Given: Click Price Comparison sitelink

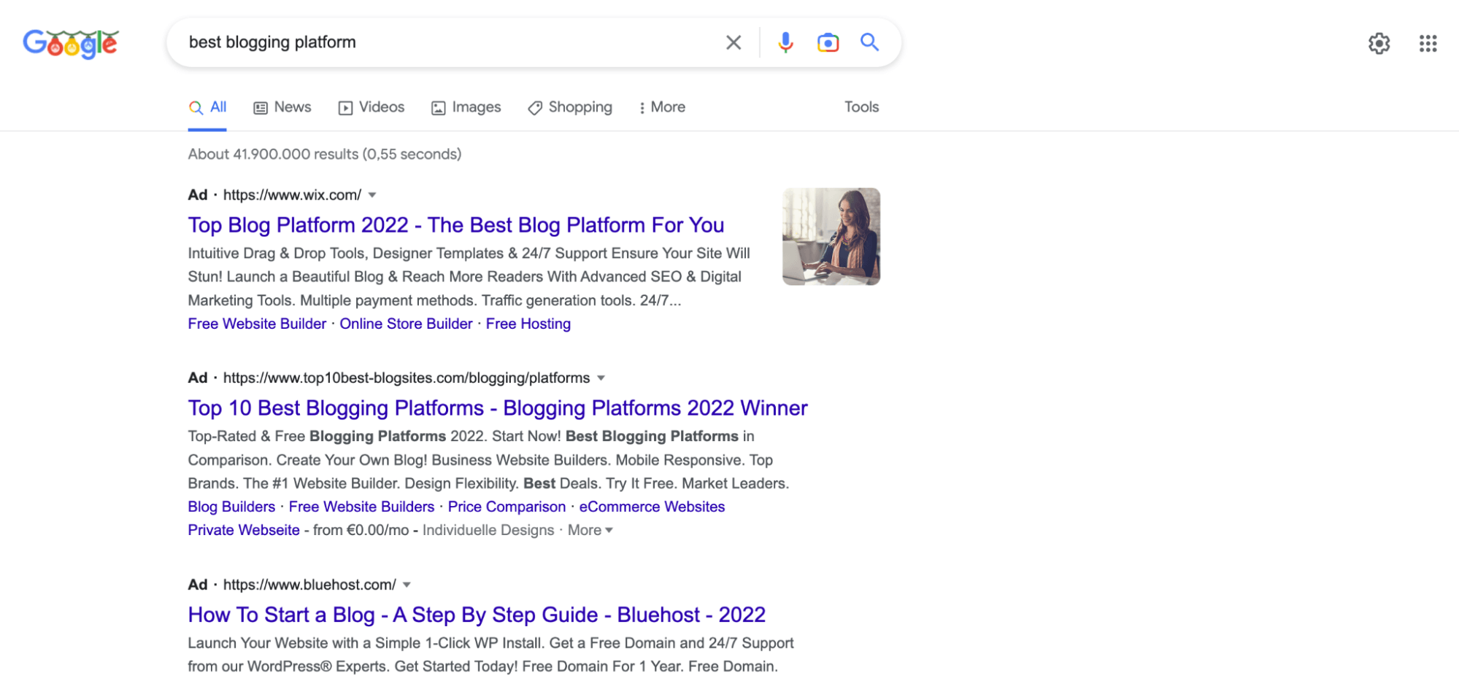Looking at the screenshot, I should (507, 507).
